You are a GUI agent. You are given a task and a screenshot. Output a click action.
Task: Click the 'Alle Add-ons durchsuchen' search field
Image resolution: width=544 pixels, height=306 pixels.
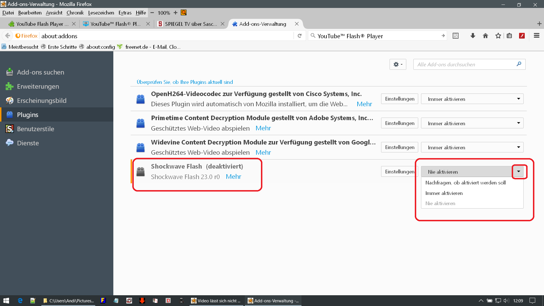465,64
